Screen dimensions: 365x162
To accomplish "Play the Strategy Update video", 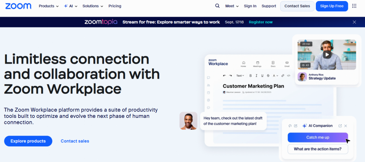I will pyautogui.click(x=327, y=54).
